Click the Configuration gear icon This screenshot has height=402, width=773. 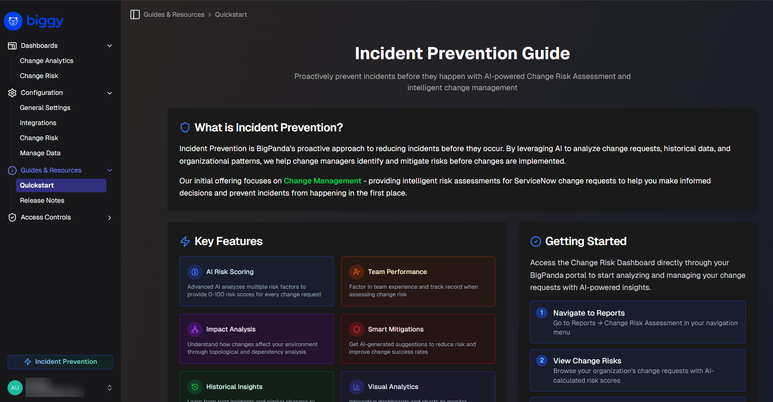(x=12, y=93)
